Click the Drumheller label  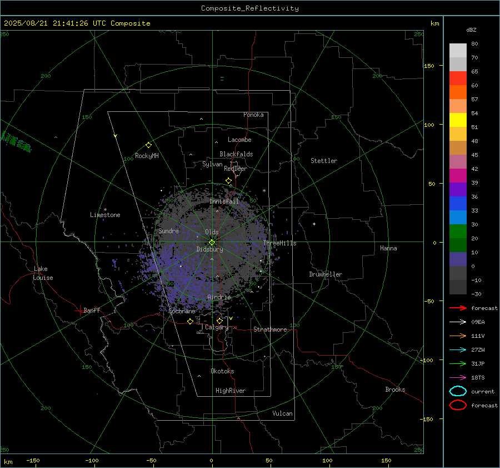(x=326, y=274)
